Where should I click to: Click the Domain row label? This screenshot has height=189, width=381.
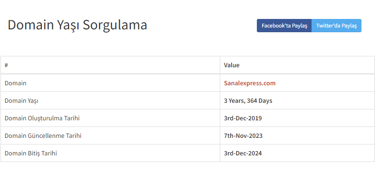click(x=15, y=83)
